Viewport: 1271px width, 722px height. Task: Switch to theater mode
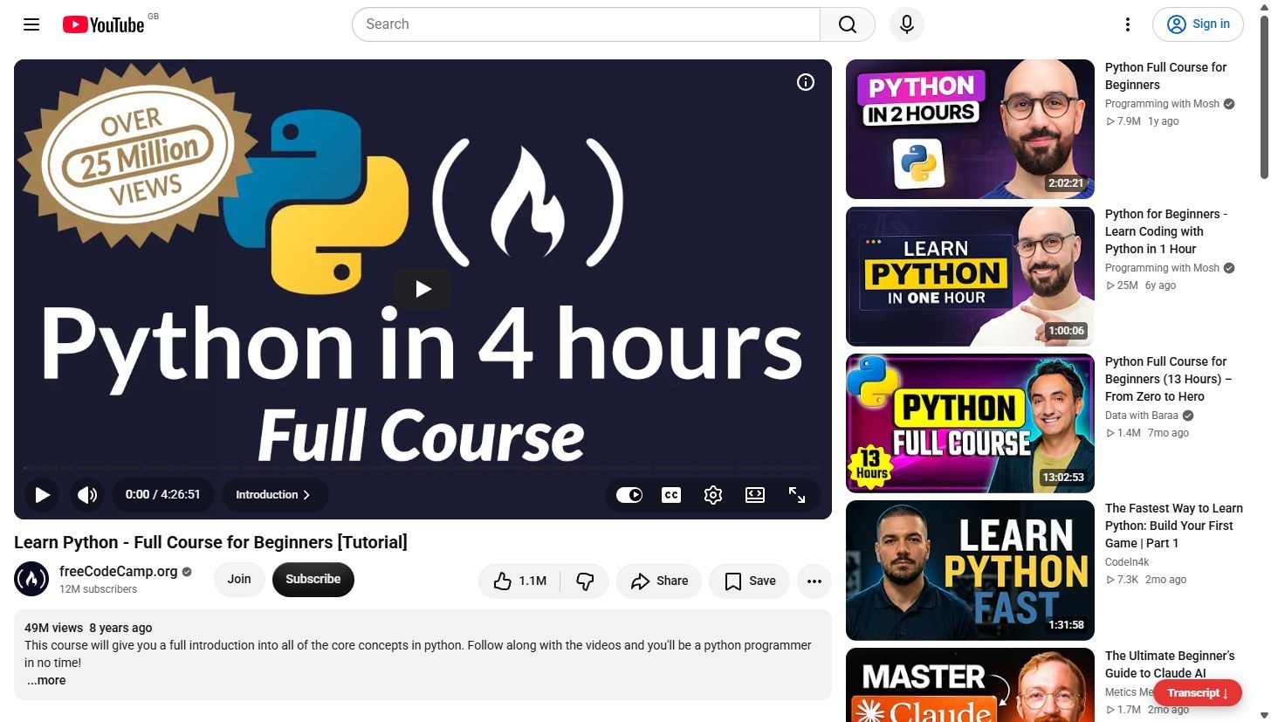755,495
